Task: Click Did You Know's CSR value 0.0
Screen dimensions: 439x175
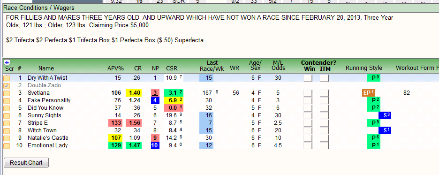Action: pyautogui.click(x=174, y=108)
